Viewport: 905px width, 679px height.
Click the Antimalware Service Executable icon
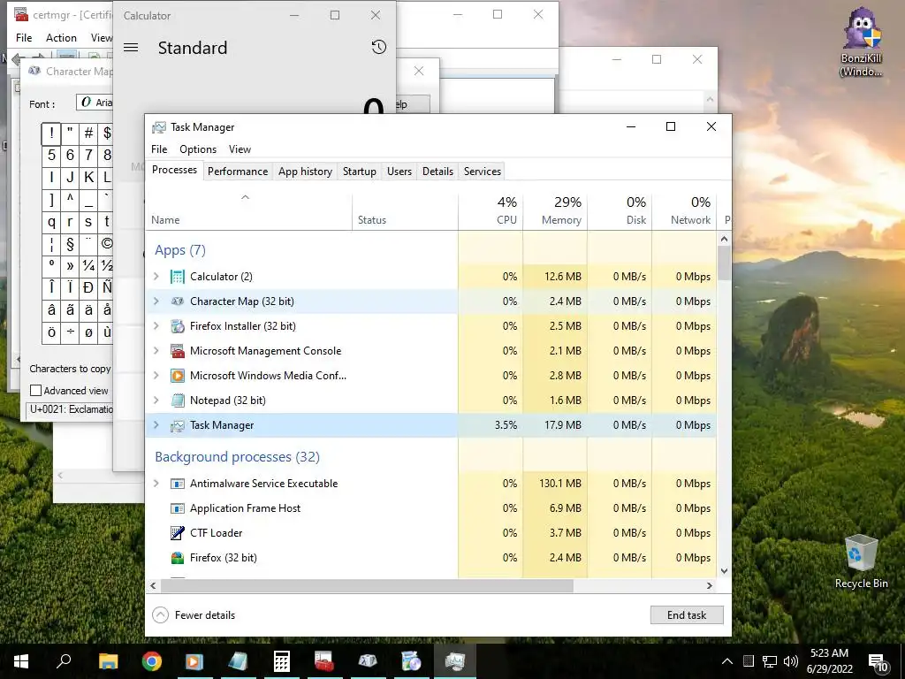[177, 484]
